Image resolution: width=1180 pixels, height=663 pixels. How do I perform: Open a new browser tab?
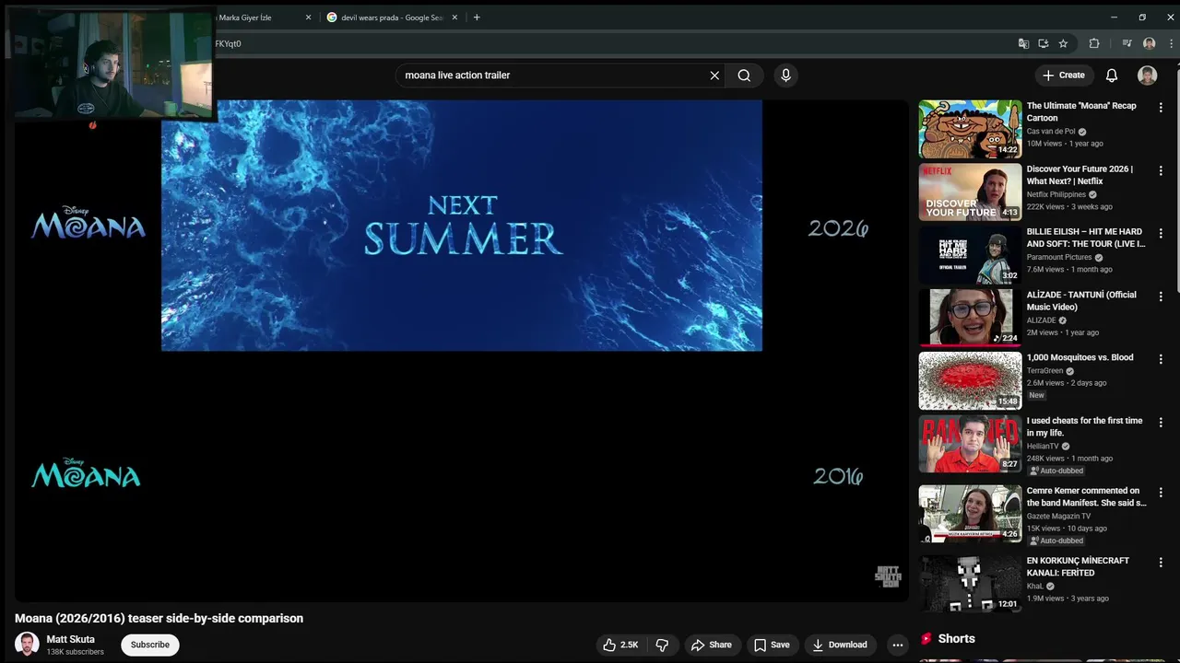(477, 17)
